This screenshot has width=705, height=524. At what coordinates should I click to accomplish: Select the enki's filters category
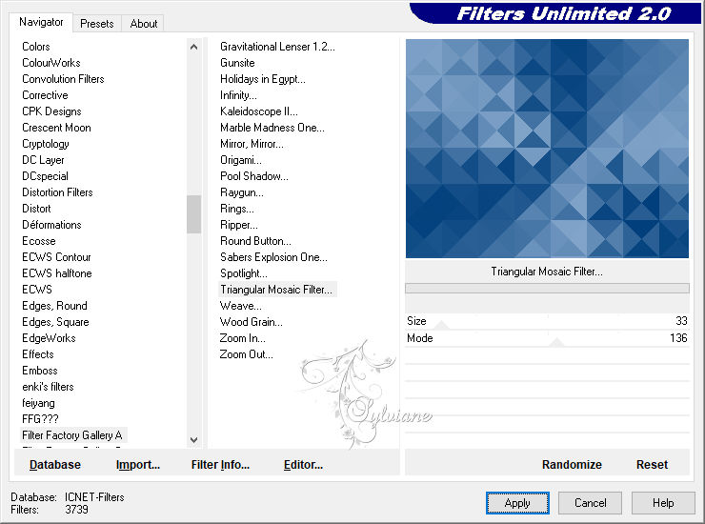point(48,387)
